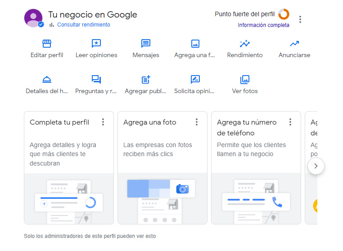
Task: Click 'Las empresas con fotos reciben más clics'
Action: [x=158, y=149]
